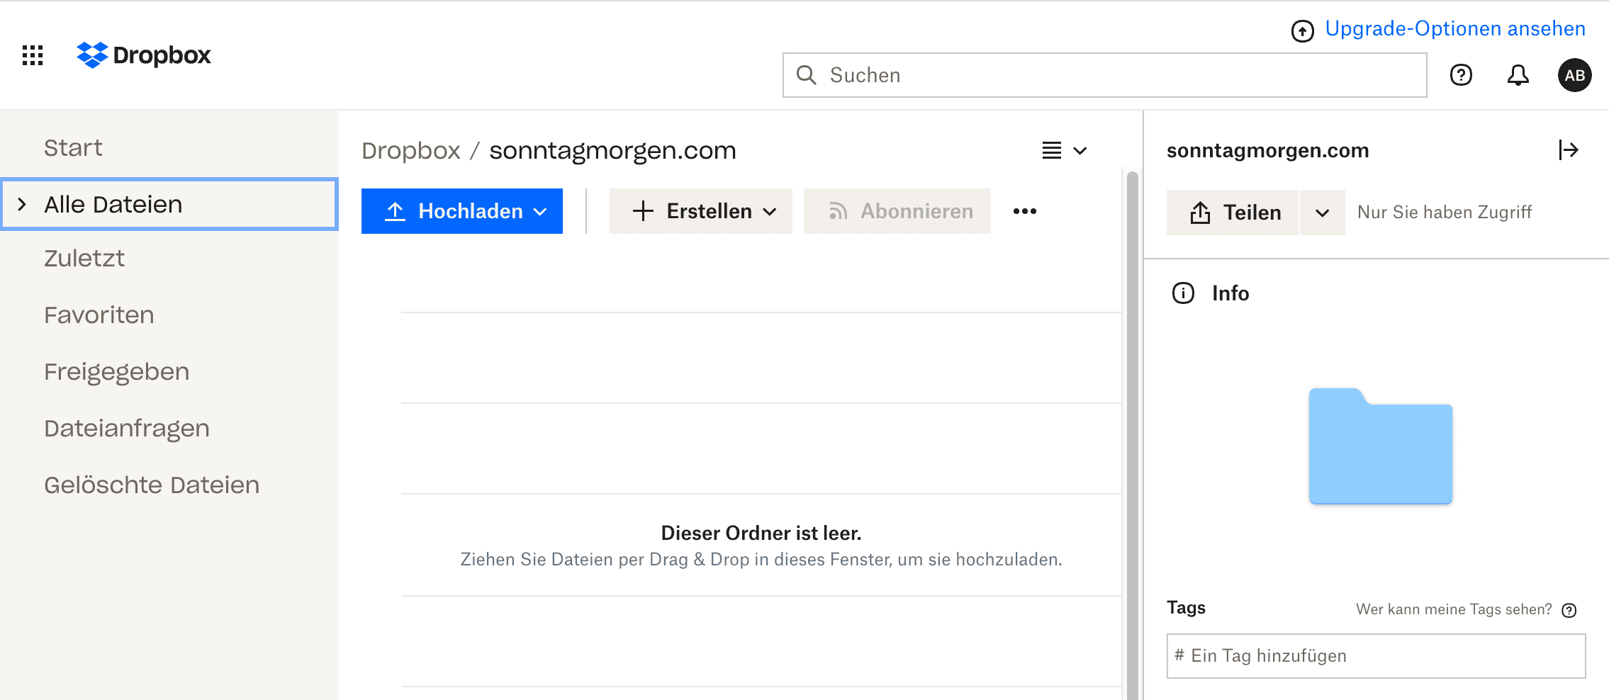This screenshot has width=1609, height=700.
Task: Click Wer kann meine Tags sehen link
Action: tap(1454, 609)
